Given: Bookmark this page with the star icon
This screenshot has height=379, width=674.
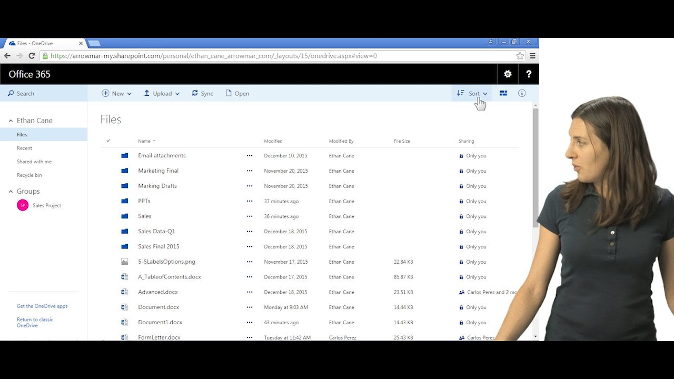Looking at the screenshot, I should click(x=520, y=56).
